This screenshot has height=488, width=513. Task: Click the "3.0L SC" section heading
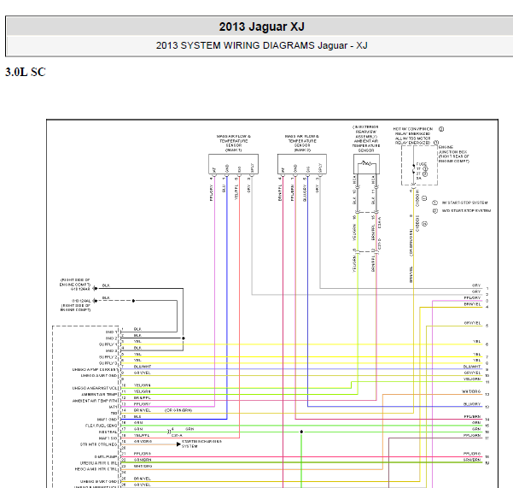26,72
